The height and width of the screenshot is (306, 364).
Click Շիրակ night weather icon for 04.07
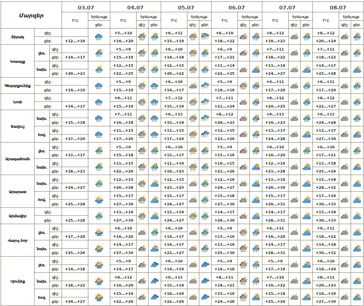point(142,37)
